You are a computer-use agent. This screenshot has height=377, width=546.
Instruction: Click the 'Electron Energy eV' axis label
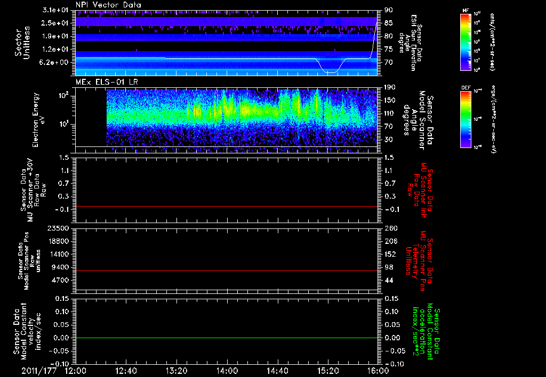click(38, 120)
